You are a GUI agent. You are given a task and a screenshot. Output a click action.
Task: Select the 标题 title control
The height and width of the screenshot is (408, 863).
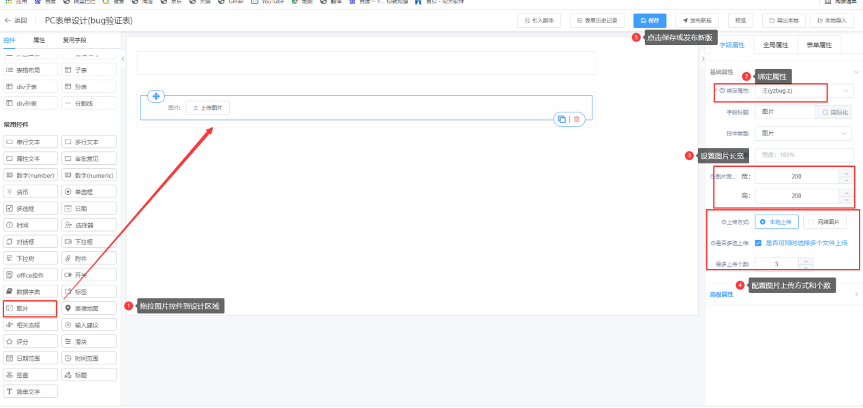coord(89,375)
